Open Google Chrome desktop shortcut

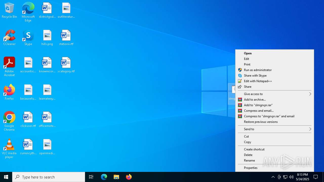9,121
